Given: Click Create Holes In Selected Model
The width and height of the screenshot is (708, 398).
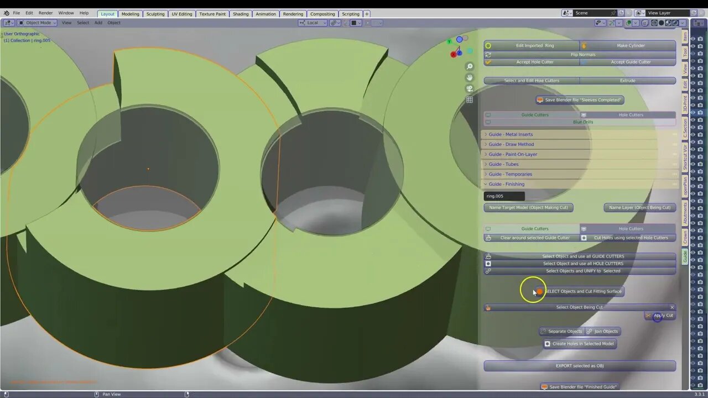Looking at the screenshot, I should 580,344.
